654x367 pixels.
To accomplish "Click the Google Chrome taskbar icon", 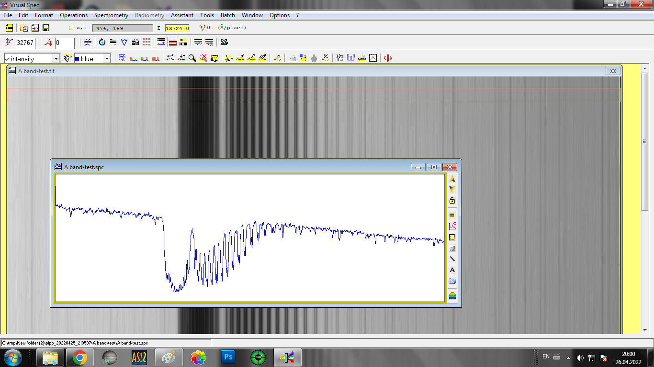I will coord(79,357).
